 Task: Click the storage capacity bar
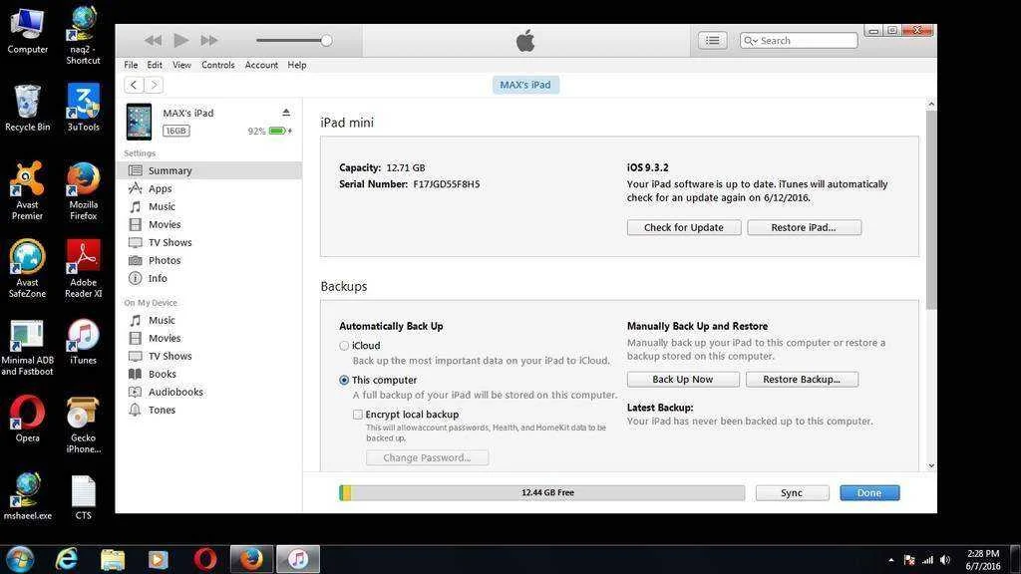(541, 492)
